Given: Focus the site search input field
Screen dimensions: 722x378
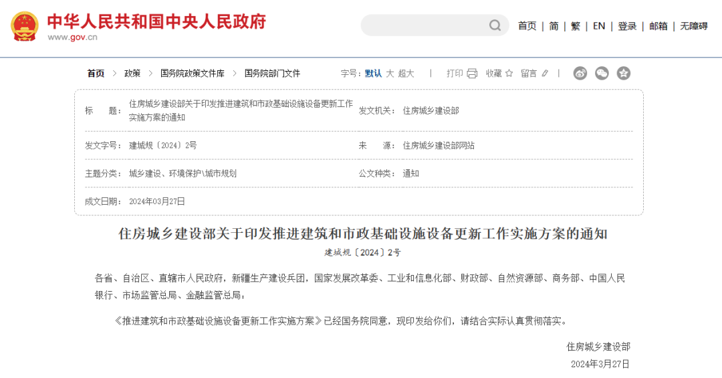Looking at the screenshot, I should click(x=435, y=25).
